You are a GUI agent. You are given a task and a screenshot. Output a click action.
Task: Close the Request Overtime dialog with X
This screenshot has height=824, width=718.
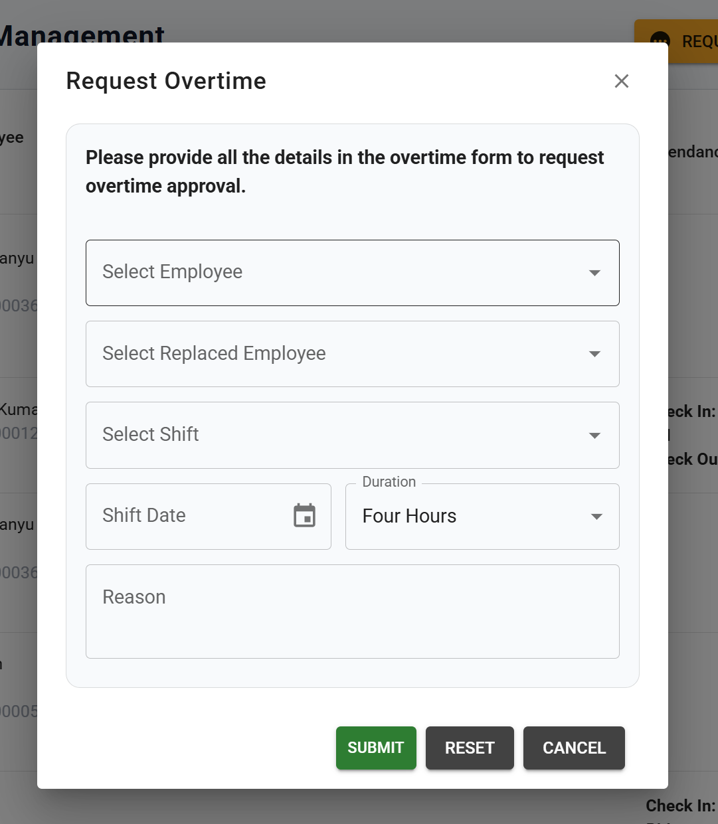[621, 81]
